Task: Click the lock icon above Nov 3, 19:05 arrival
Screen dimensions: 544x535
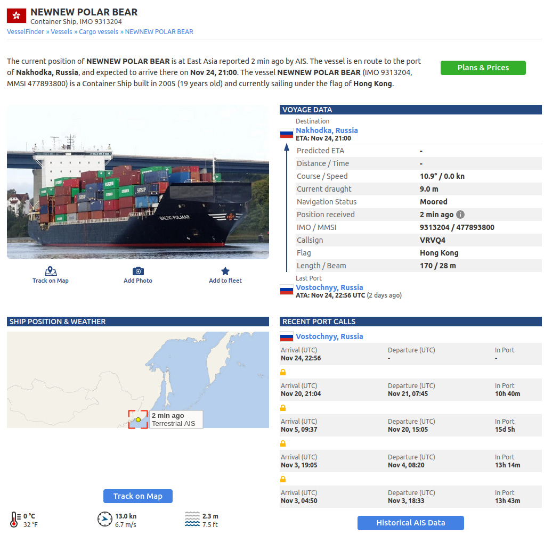Action: tap(283, 443)
